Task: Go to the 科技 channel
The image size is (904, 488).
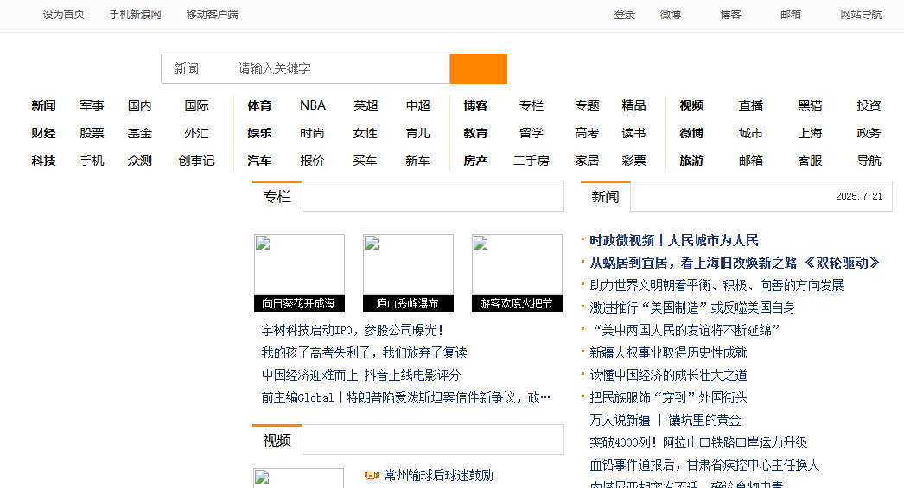Action: coord(43,161)
